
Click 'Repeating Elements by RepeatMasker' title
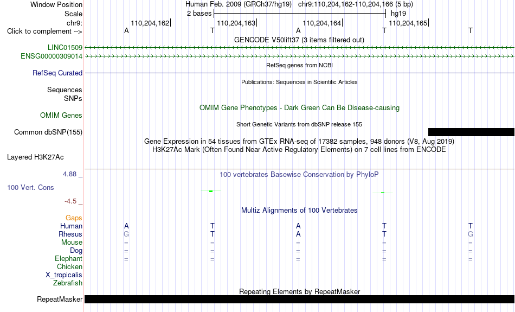300,291
